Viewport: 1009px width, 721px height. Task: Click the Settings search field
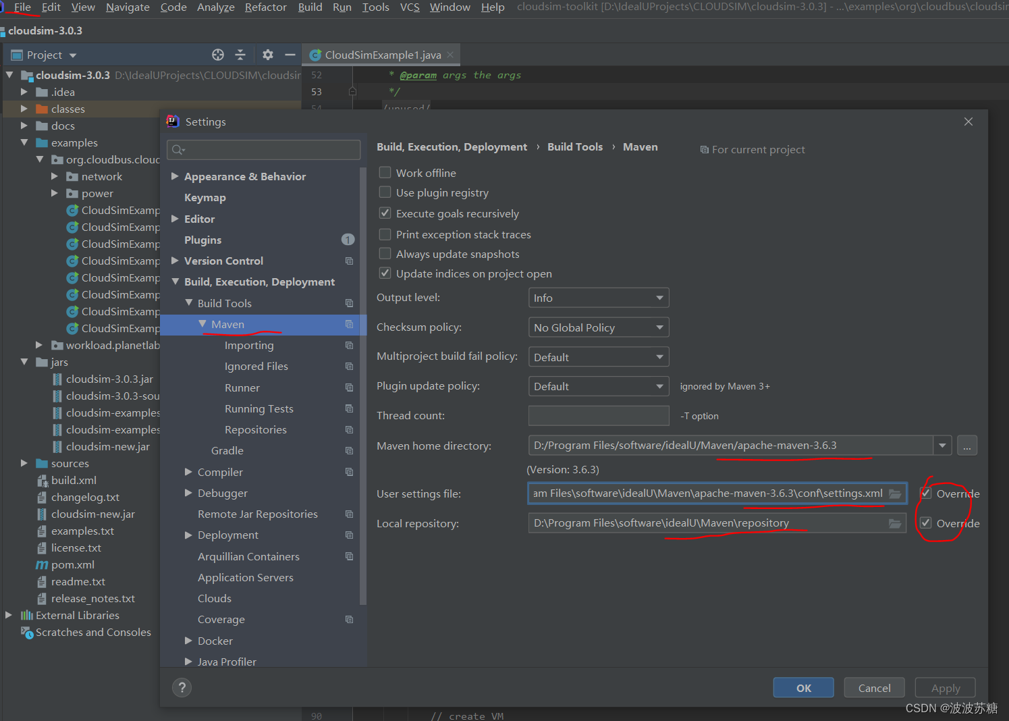(264, 150)
